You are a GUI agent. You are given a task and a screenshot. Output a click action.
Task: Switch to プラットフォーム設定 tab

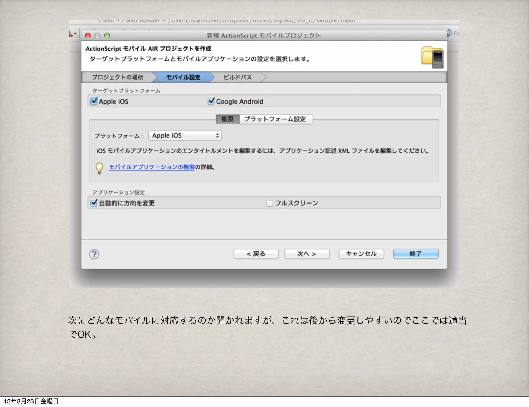click(x=276, y=119)
